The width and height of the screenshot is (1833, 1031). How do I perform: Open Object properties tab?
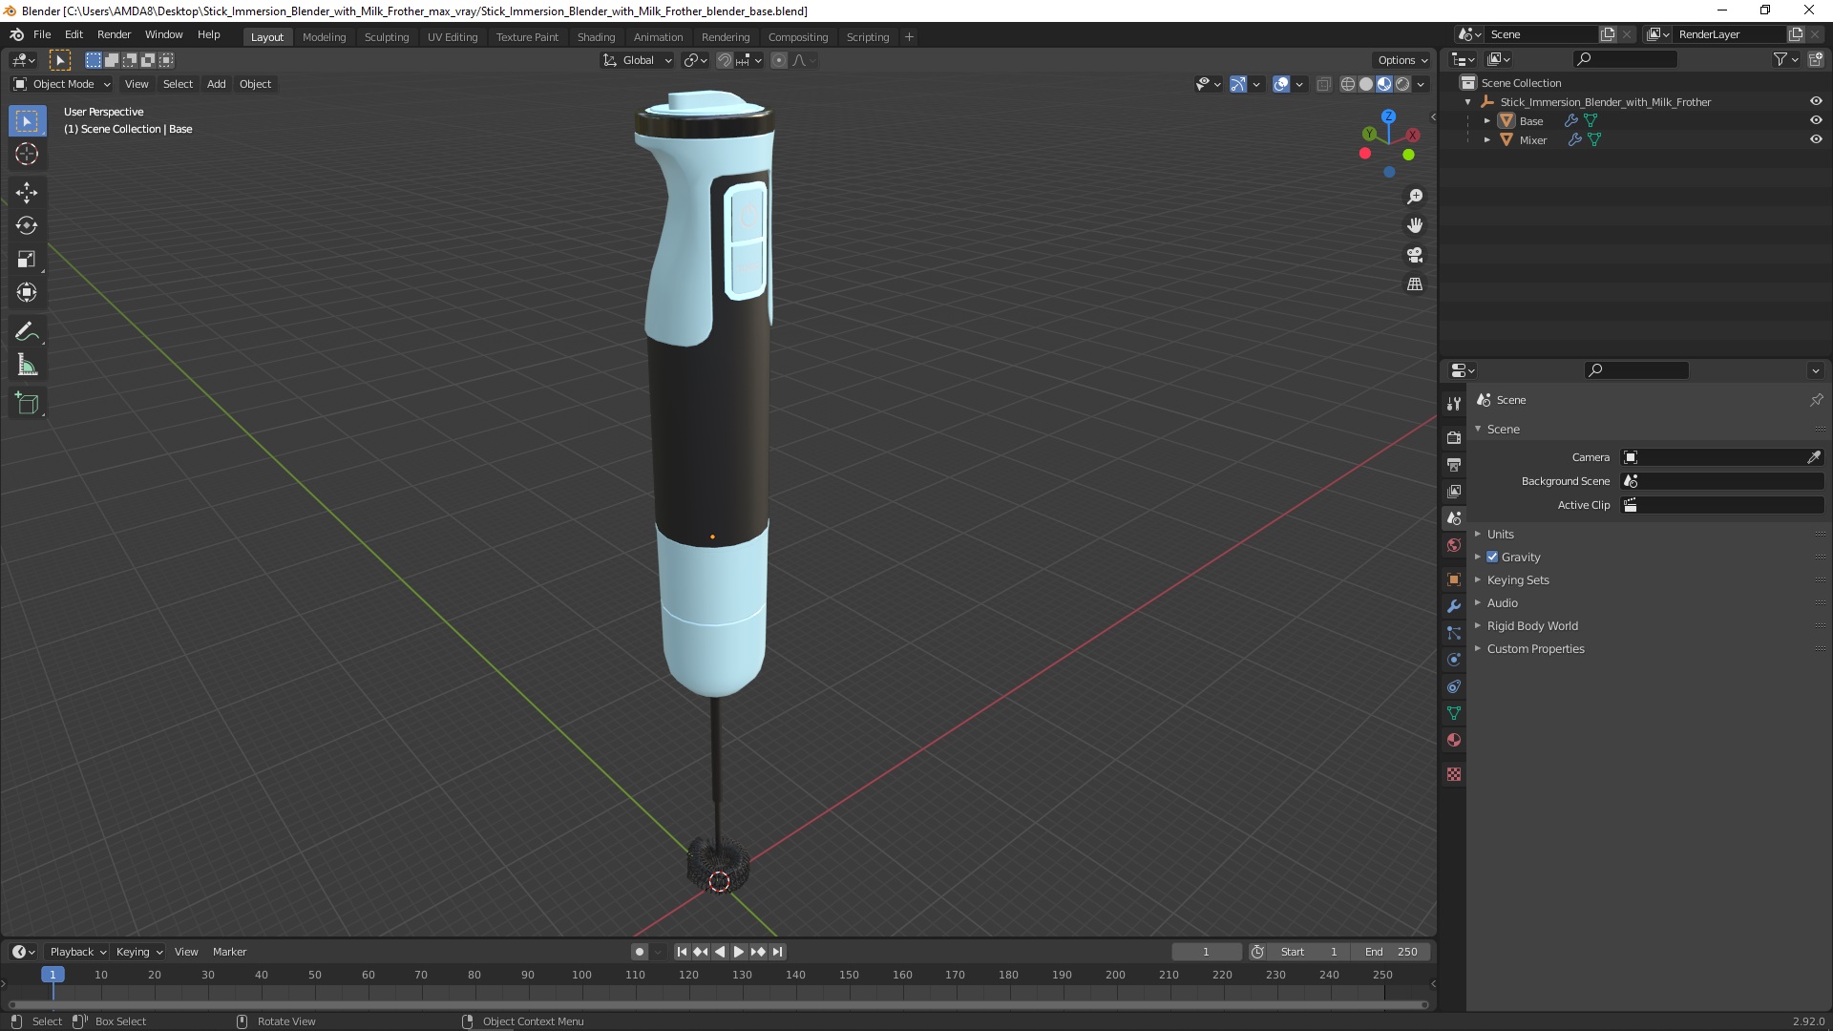tap(1454, 579)
